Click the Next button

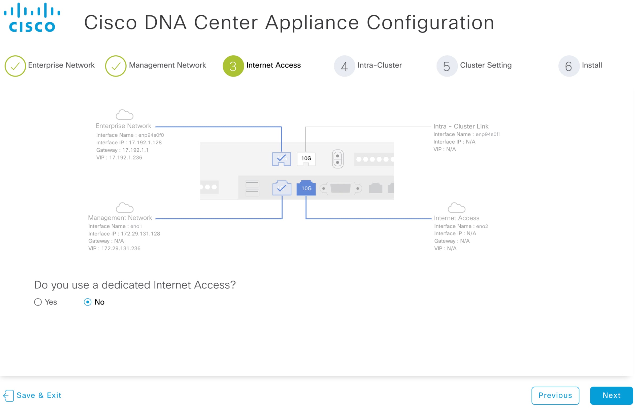tap(611, 395)
